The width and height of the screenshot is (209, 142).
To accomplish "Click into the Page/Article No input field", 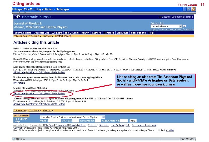I will pos(124,121).
